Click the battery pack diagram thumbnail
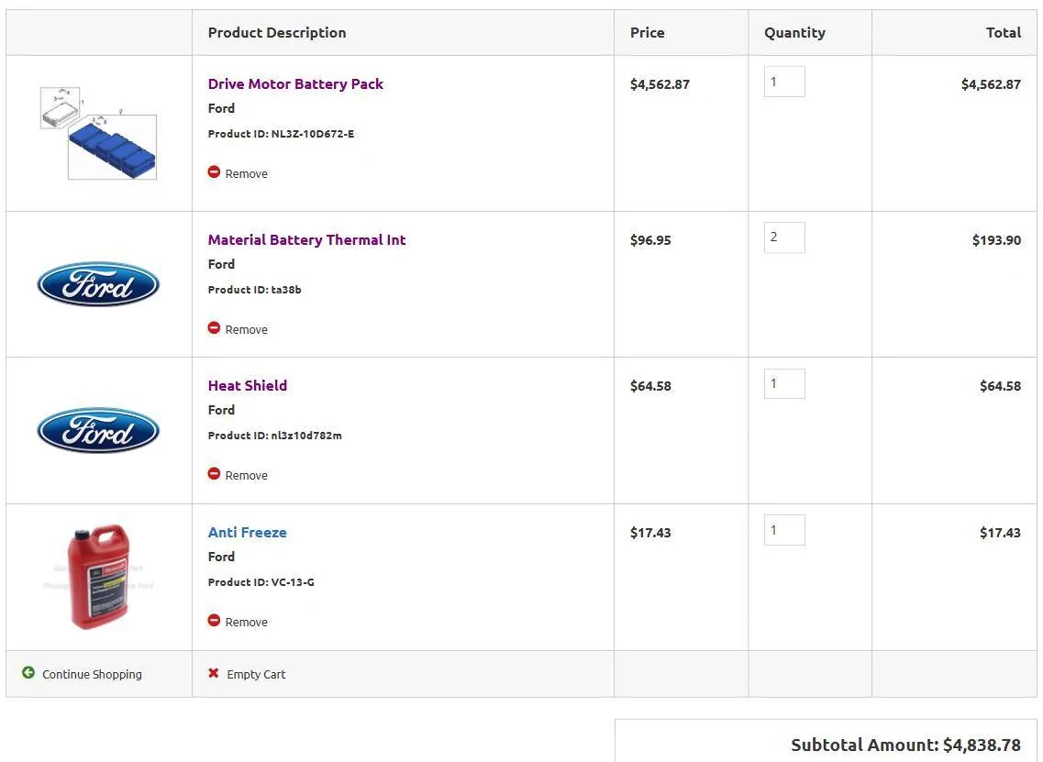1043x762 pixels. coord(98,133)
